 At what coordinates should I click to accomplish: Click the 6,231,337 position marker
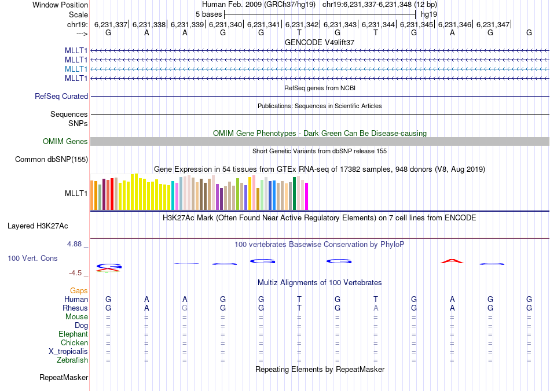(x=111, y=24)
